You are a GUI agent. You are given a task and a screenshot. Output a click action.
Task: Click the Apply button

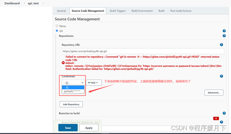click(x=89, y=128)
